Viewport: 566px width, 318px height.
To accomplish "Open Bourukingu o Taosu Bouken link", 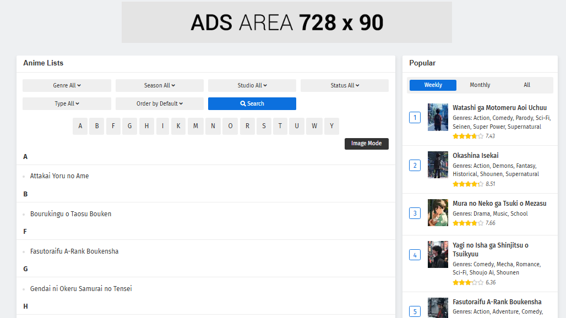I will [x=70, y=214].
